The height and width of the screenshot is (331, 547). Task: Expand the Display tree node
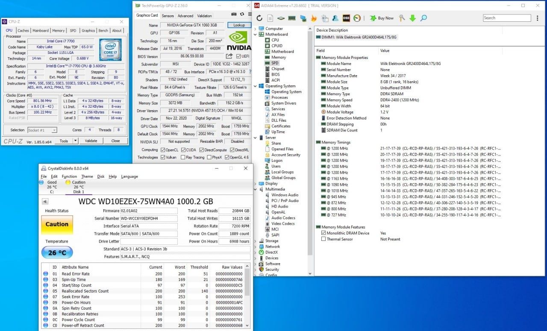click(256, 184)
